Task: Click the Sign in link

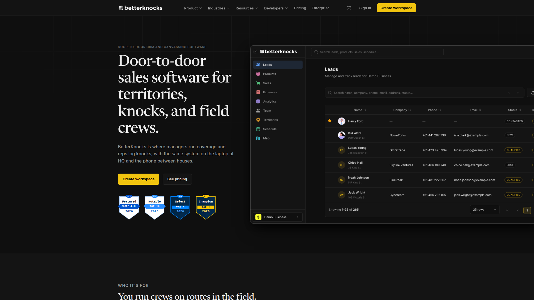Action: click(x=365, y=8)
